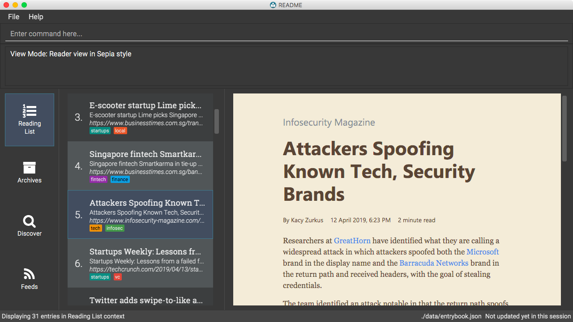573x322 pixels.
Task: Click the article view scrollbar thumb
Action: [x=564, y=128]
